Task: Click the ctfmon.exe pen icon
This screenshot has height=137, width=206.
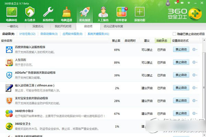Action: pos(9,88)
